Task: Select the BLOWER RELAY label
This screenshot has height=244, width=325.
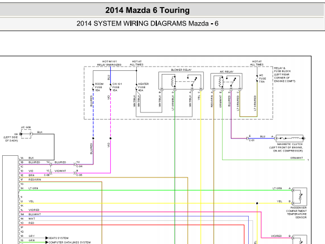Action: [181, 70]
